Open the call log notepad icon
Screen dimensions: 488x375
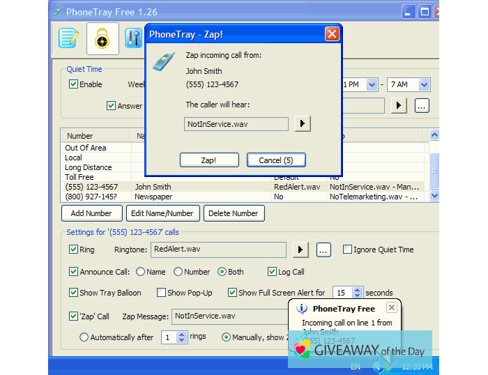(x=68, y=38)
